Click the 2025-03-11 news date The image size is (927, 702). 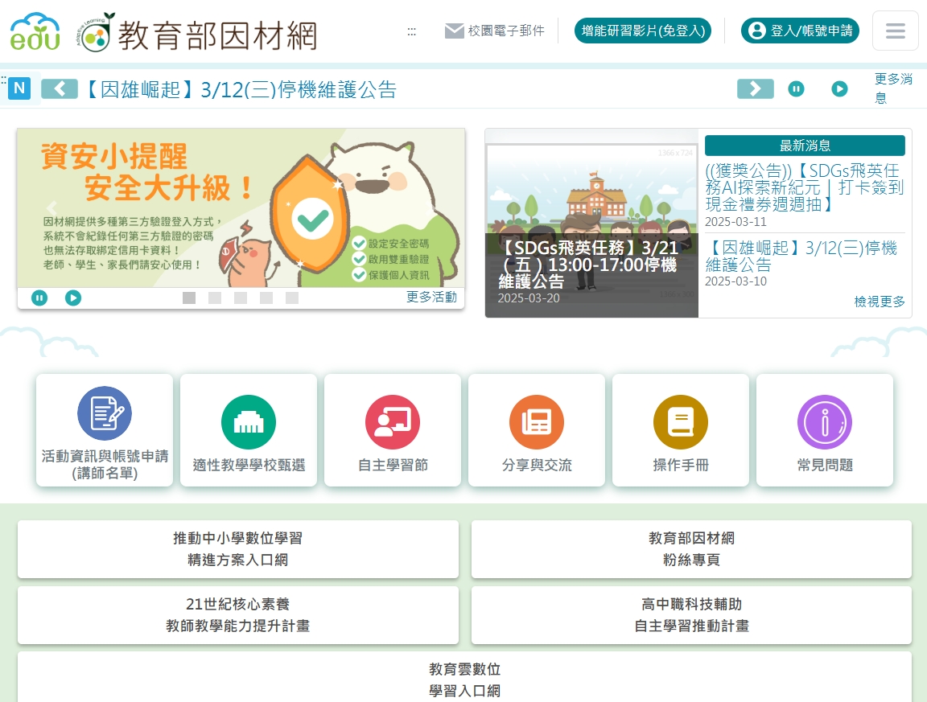click(735, 222)
